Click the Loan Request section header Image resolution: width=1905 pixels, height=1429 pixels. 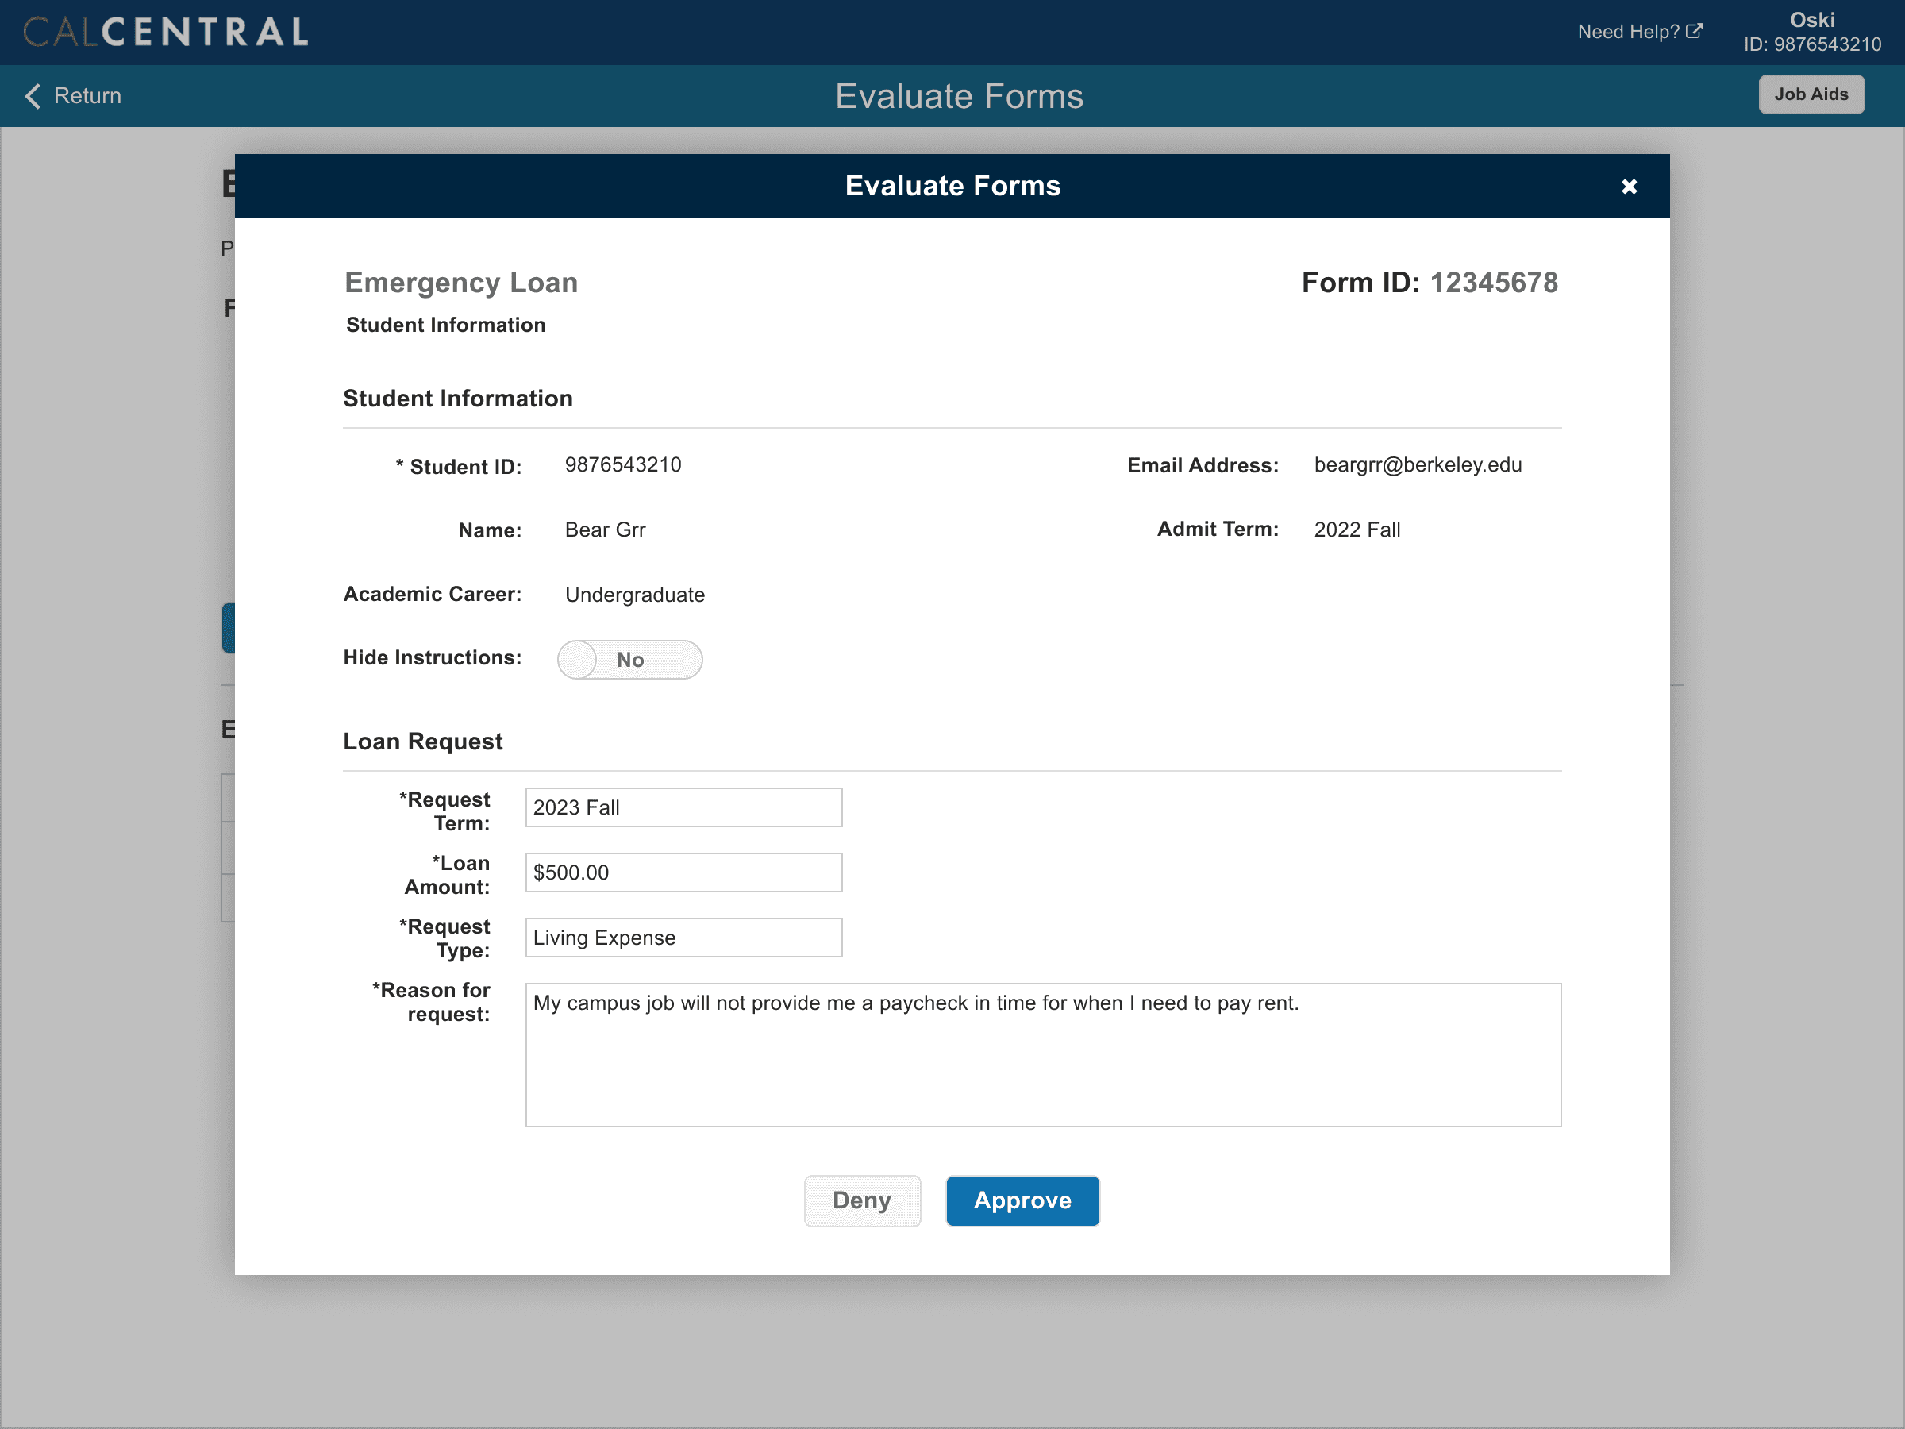[x=422, y=741]
